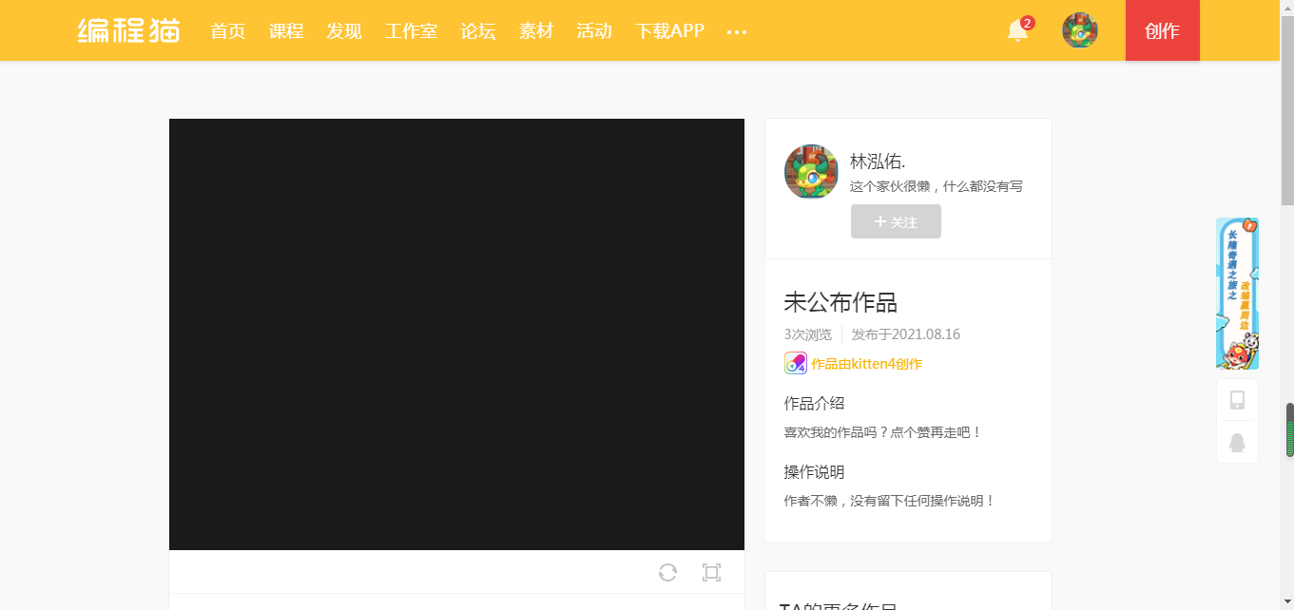Click the QQ penguin icon in the sidebar
The image size is (1294, 610).
point(1237,442)
